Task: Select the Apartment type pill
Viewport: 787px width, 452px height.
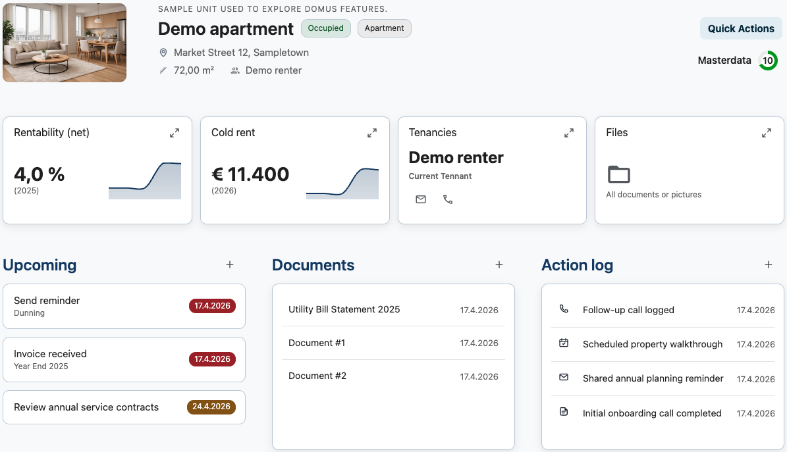Action: (x=384, y=28)
